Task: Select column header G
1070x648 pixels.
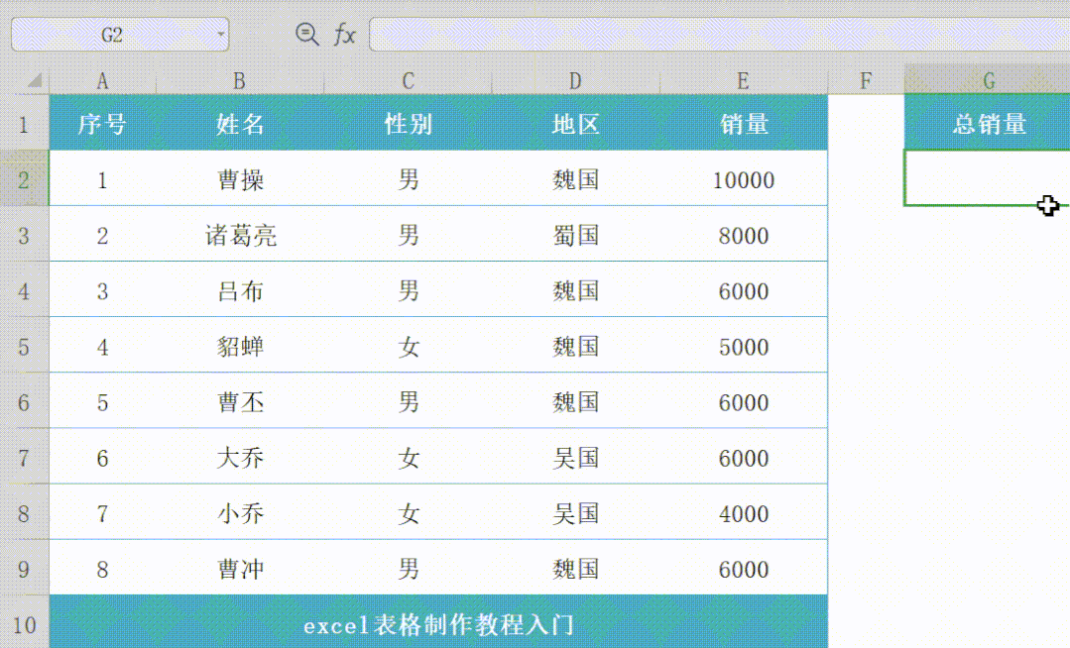Action: 985,81
